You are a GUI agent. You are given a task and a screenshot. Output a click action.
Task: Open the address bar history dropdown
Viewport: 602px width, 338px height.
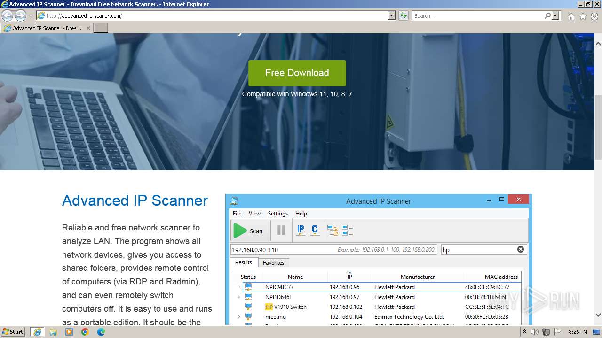[392, 16]
